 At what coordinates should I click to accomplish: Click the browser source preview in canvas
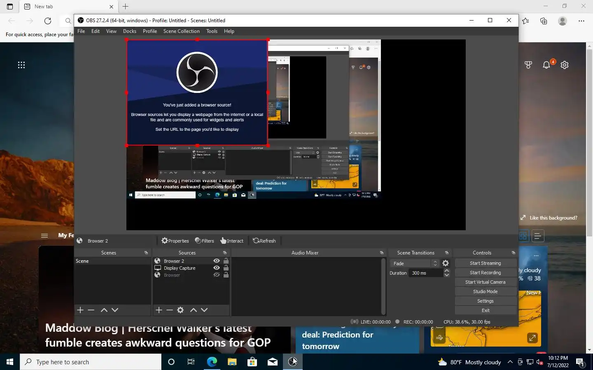pyautogui.click(x=197, y=92)
